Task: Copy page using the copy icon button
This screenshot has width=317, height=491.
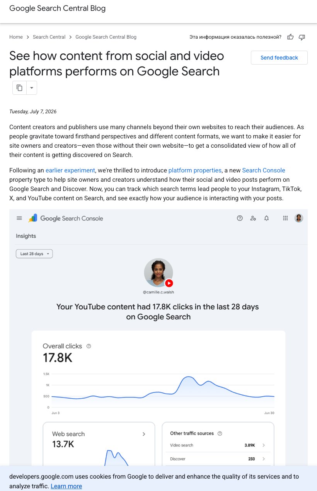Action: click(19, 88)
